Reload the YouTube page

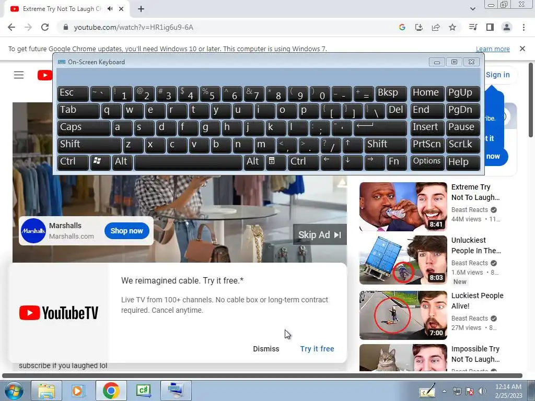point(45,27)
